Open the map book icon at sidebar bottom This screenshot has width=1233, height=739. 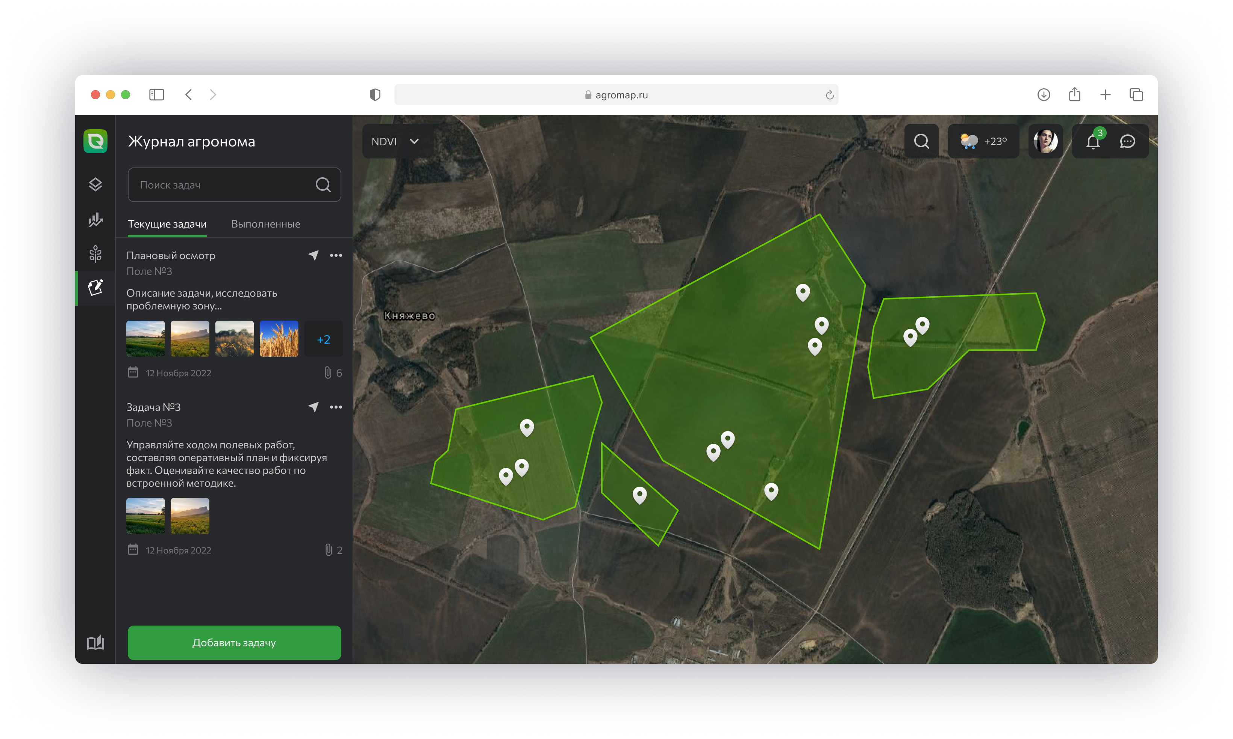(x=95, y=642)
